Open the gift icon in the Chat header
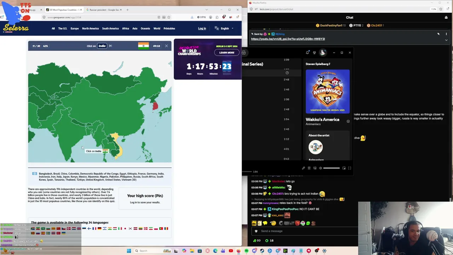The image size is (453, 255). click(x=446, y=17)
